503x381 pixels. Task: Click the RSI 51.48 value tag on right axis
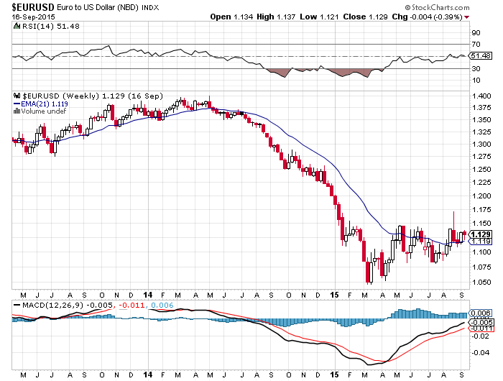click(x=479, y=55)
